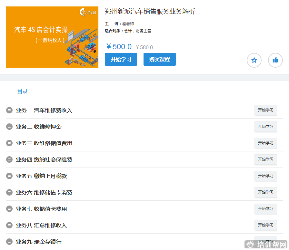Click list icon beside 业务三 收维修储值费用
Viewport: 289px width, 250px height.
click(9, 143)
